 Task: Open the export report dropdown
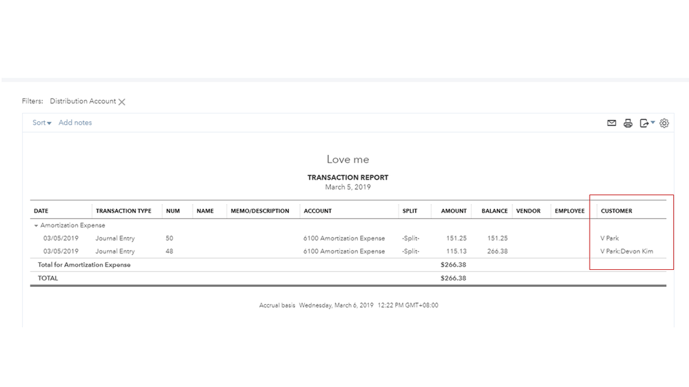point(647,123)
